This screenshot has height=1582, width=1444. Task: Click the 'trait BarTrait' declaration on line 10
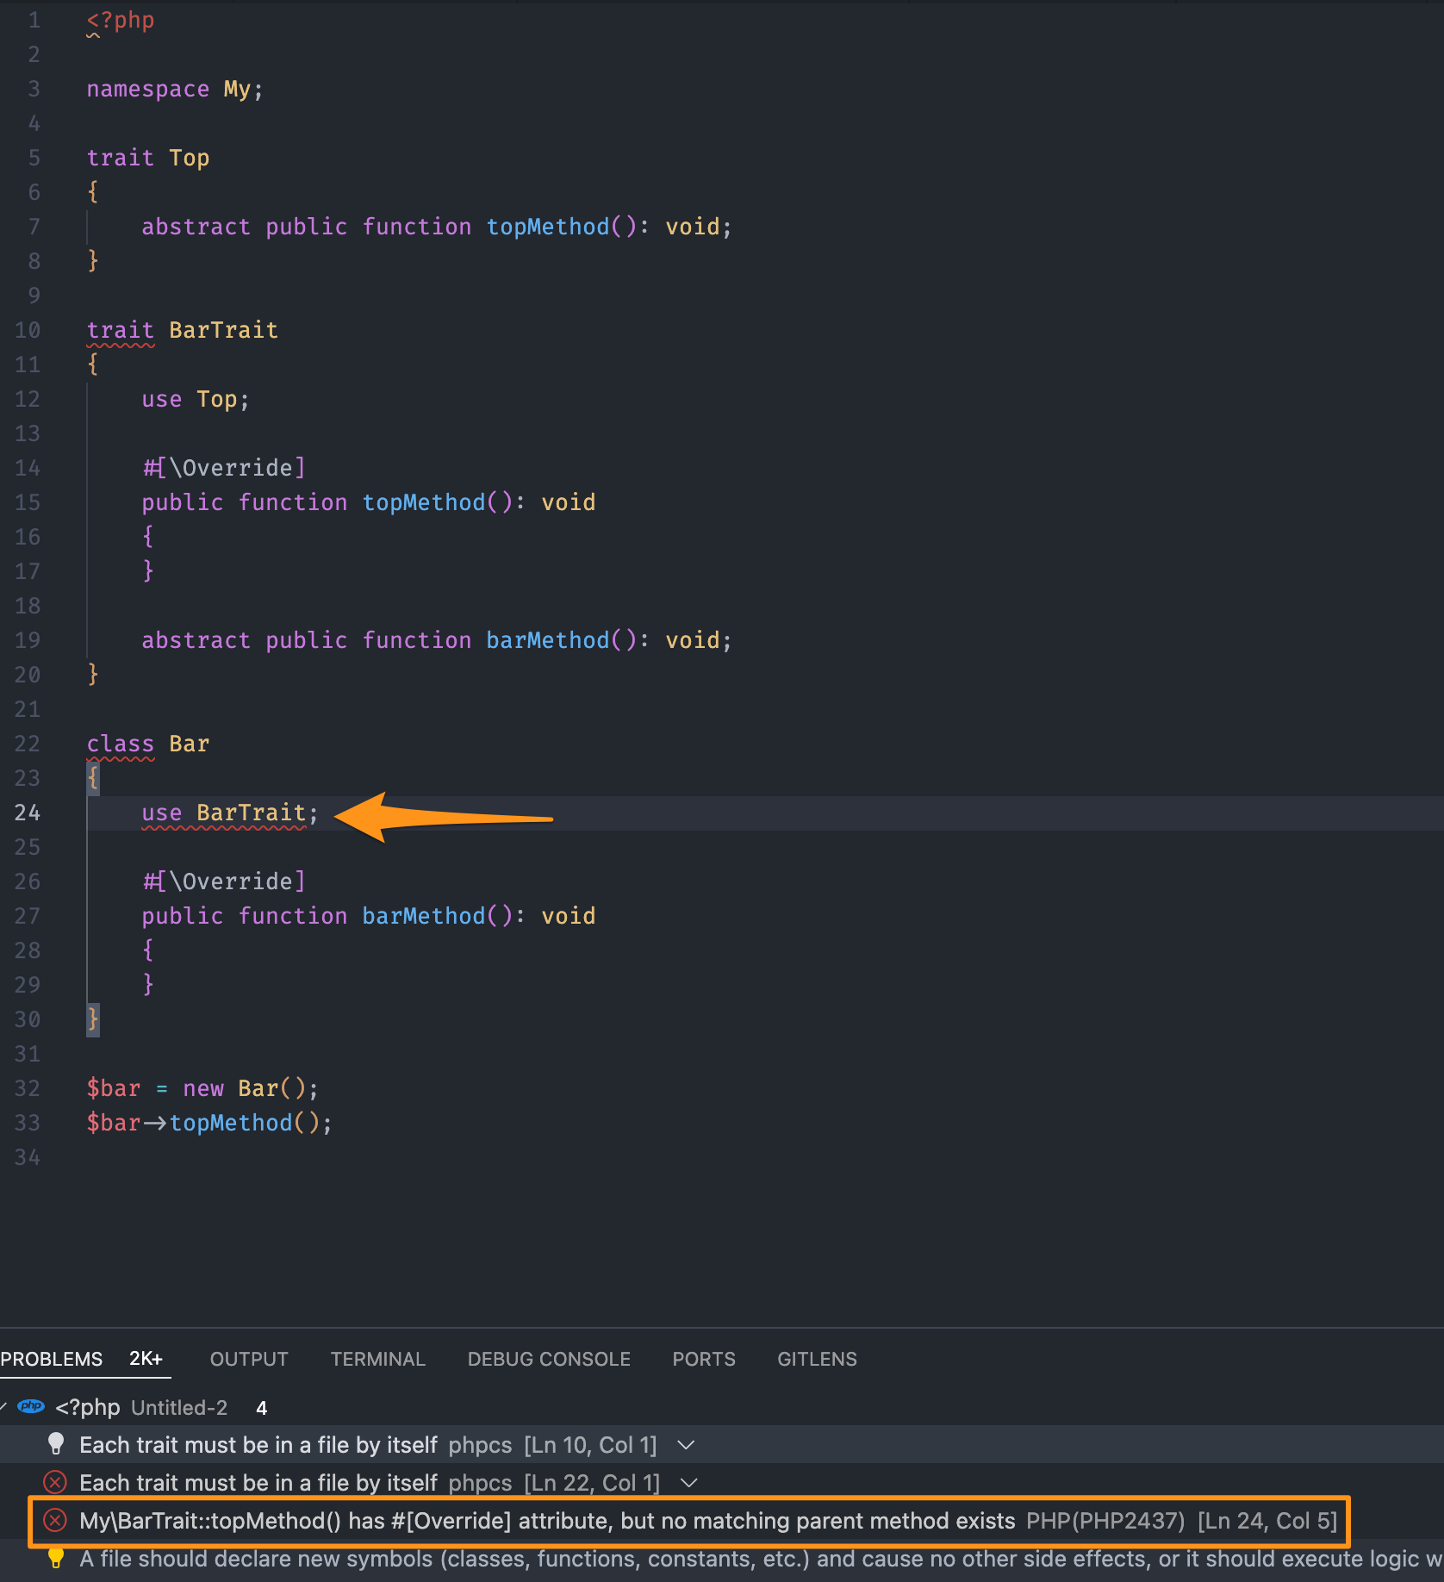tap(182, 330)
